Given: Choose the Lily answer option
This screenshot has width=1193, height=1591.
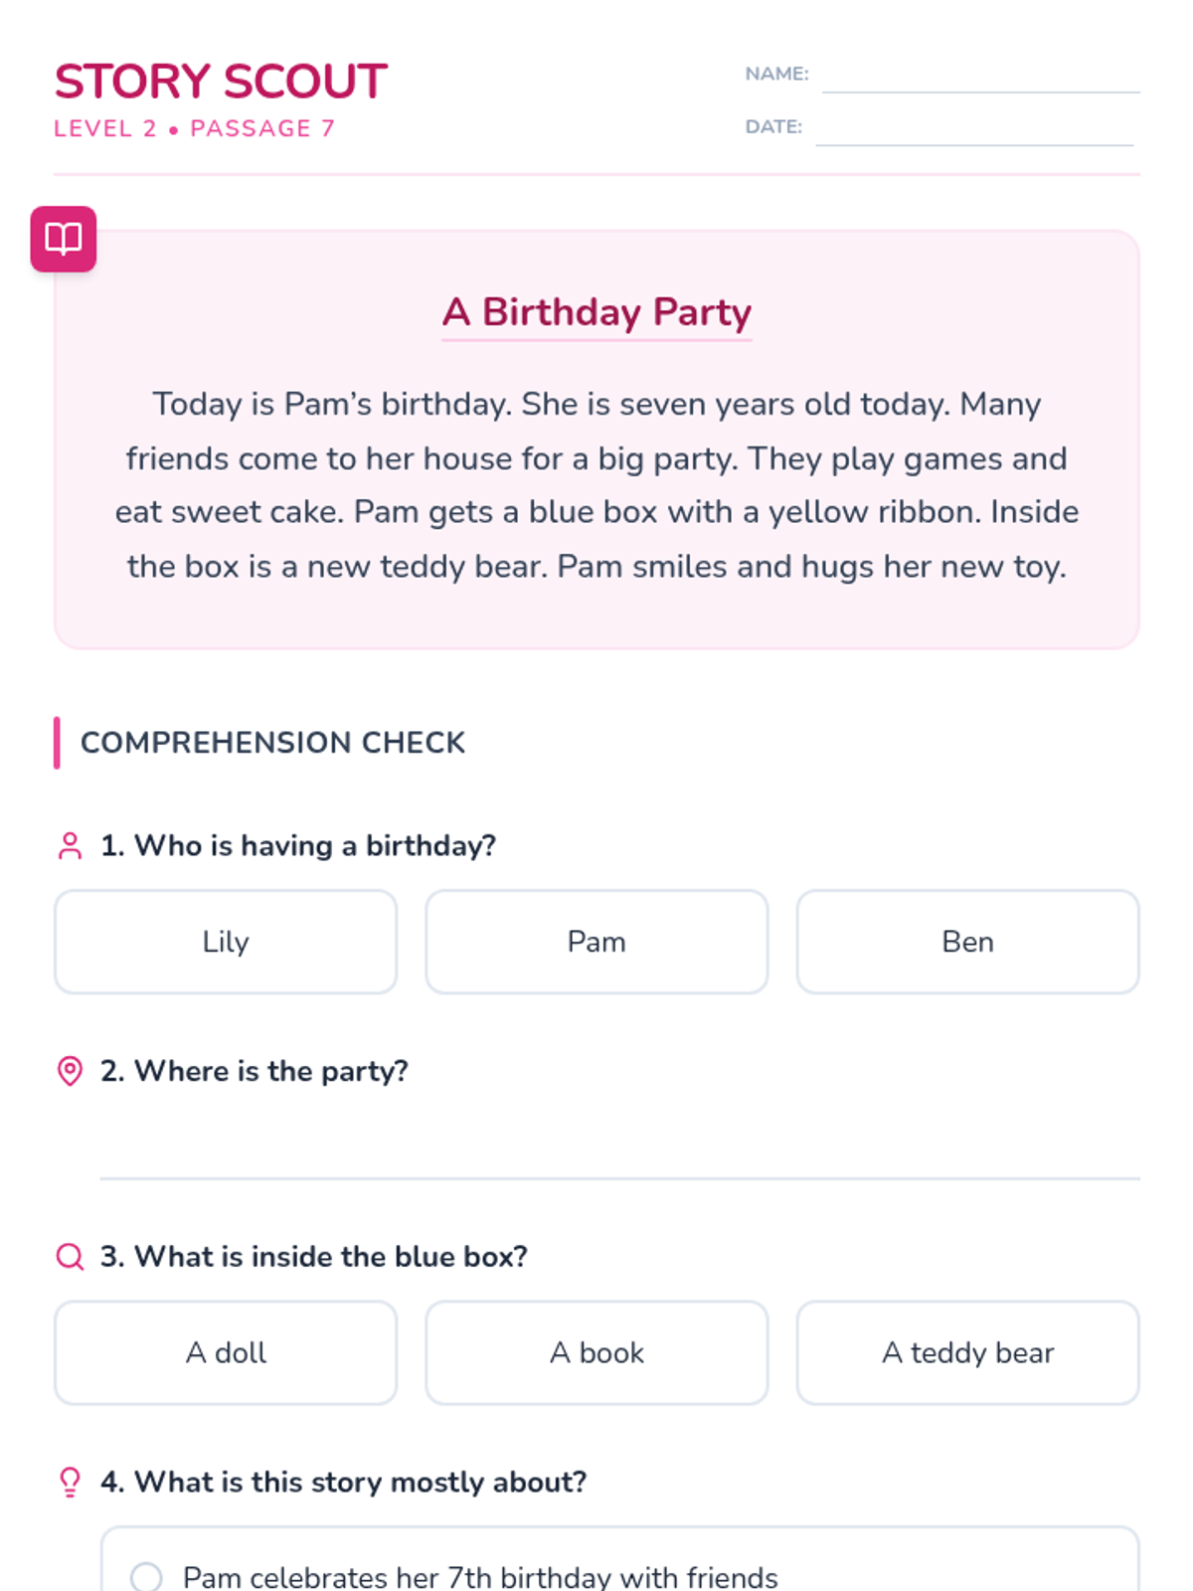Looking at the screenshot, I should click(x=226, y=942).
